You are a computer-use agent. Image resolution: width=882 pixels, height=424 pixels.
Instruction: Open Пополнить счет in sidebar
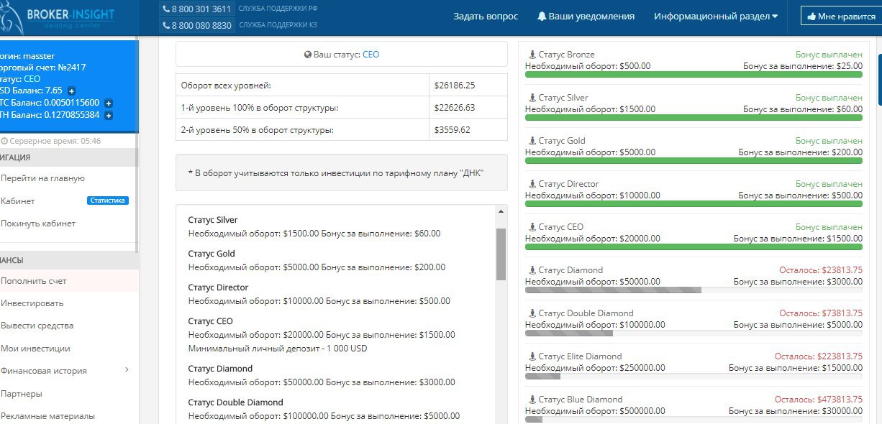pos(33,281)
